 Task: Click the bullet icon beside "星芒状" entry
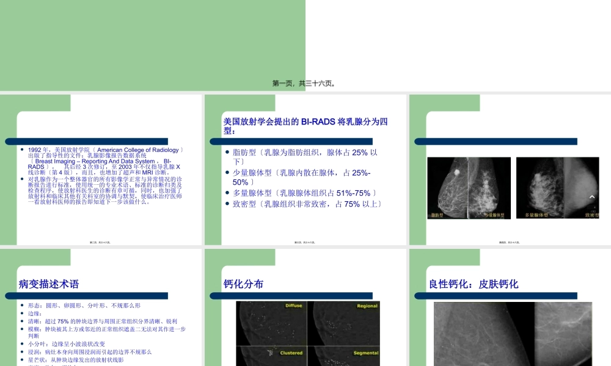[x=22, y=359]
